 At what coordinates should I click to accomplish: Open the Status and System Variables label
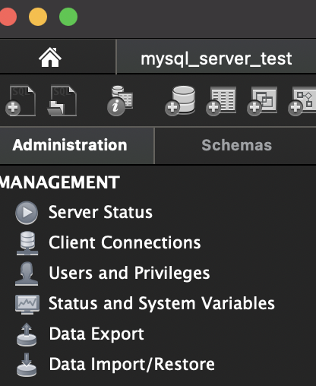coord(162,303)
